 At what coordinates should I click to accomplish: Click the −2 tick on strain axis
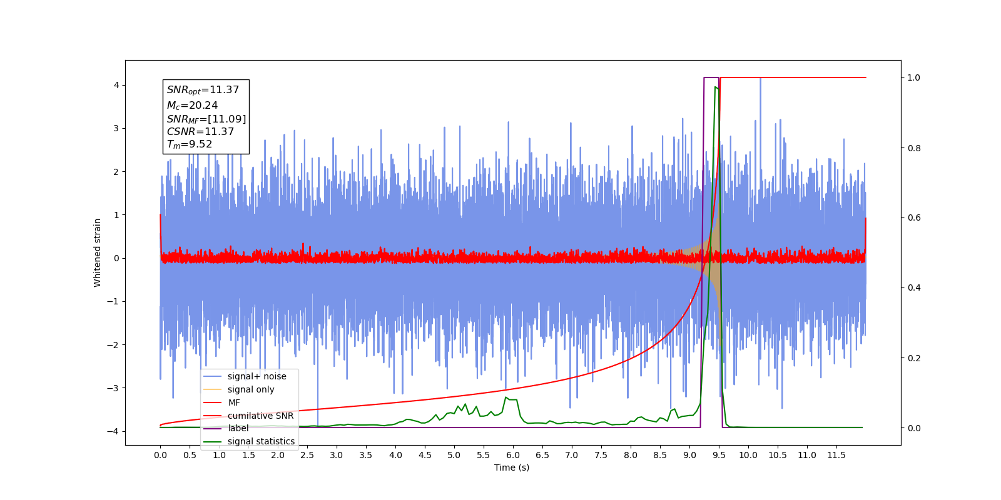[x=113, y=345]
